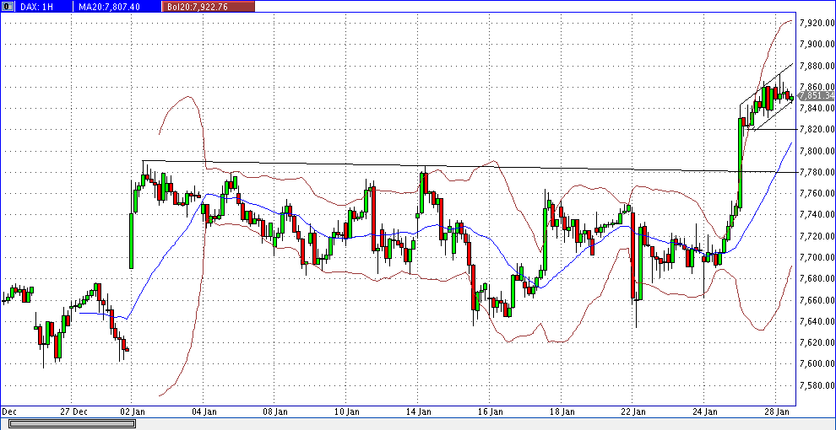836x430 pixels.
Task: Click the 7,800.00 price axis label
Action: (x=817, y=151)
